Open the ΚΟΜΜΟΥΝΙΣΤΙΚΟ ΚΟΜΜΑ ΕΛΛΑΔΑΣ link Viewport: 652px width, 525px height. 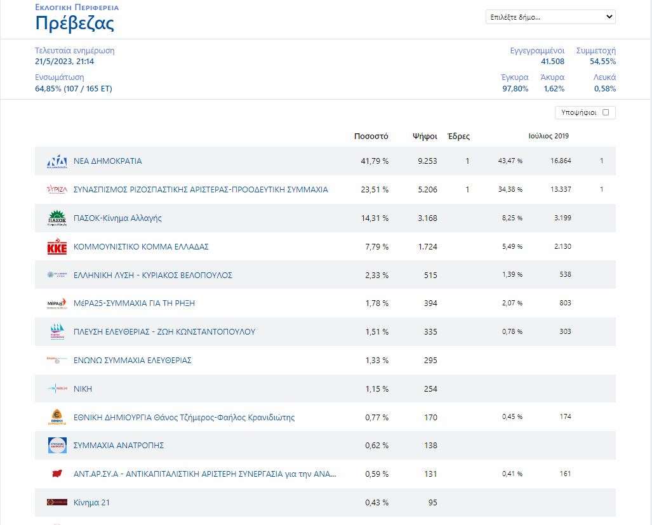[141, 246]
